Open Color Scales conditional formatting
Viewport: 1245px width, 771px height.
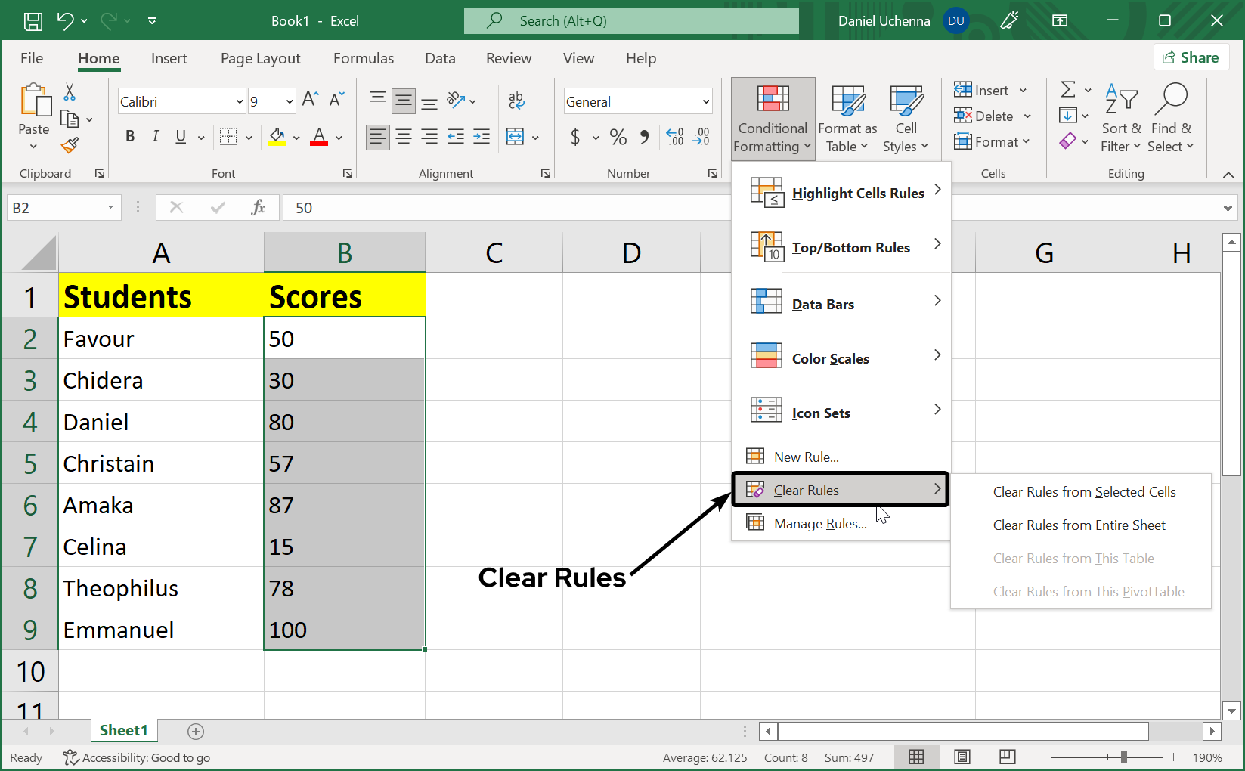coord(830,358)
